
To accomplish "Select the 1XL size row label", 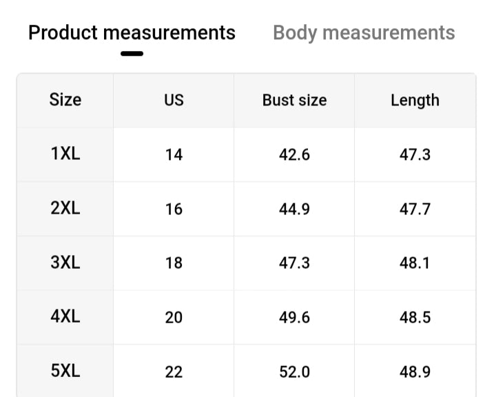I will (65, 154).
